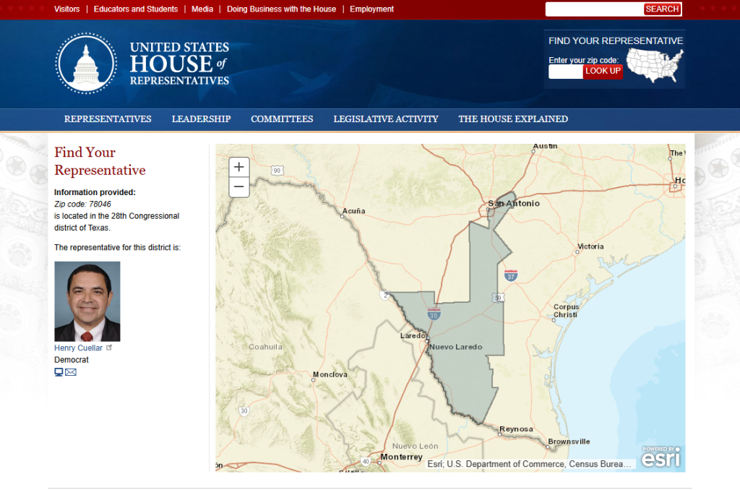The width and height of the screenshot is (740, 490).
Task: Go to the Media page
Action: pyautogui.click(x=202, y=9)
